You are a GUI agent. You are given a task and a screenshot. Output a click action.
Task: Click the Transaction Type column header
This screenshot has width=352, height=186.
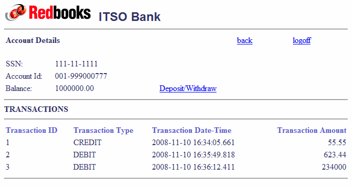[104, 131]
